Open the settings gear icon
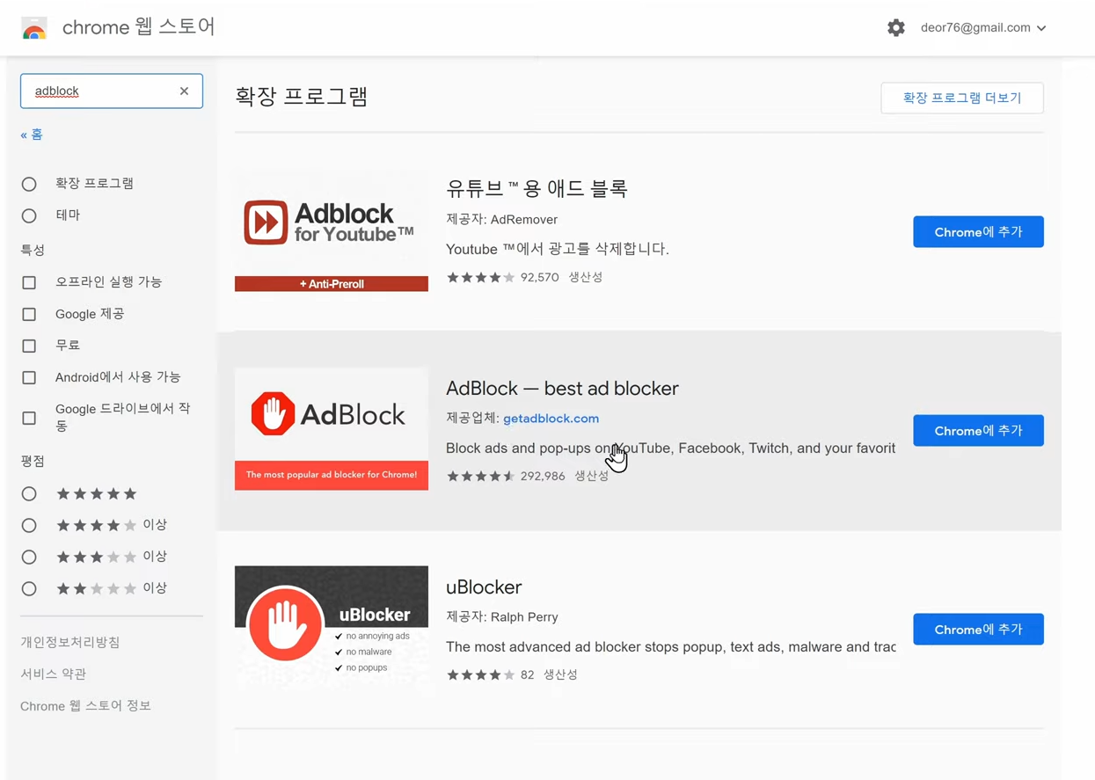Viewport: 1095px width, 780px height. (895, 27)
